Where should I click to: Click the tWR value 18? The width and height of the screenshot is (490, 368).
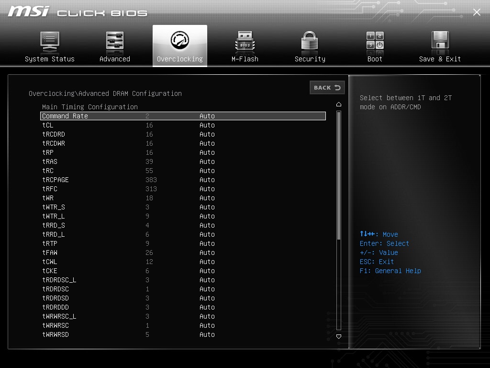pyautogui.click(x=149, y=198)
